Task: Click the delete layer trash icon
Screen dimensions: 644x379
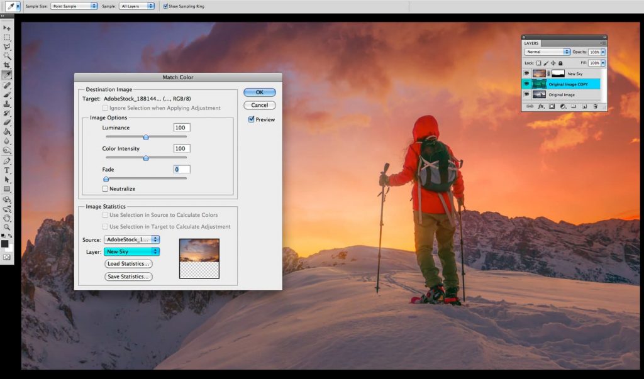Action: point(594,106)
